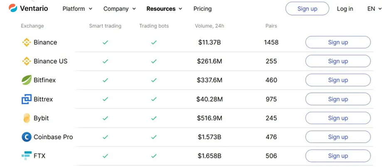Select the FTX exchange name
The height and width of the screenshot is (167, 382).
(x=39, y=156)
